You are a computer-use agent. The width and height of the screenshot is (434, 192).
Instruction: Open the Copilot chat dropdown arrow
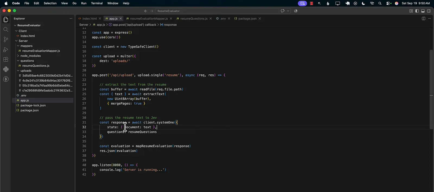coord(288,11)
